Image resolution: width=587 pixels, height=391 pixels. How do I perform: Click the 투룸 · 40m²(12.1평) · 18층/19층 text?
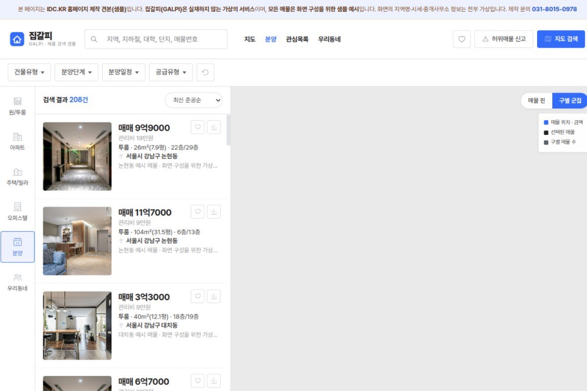point(158,317)
